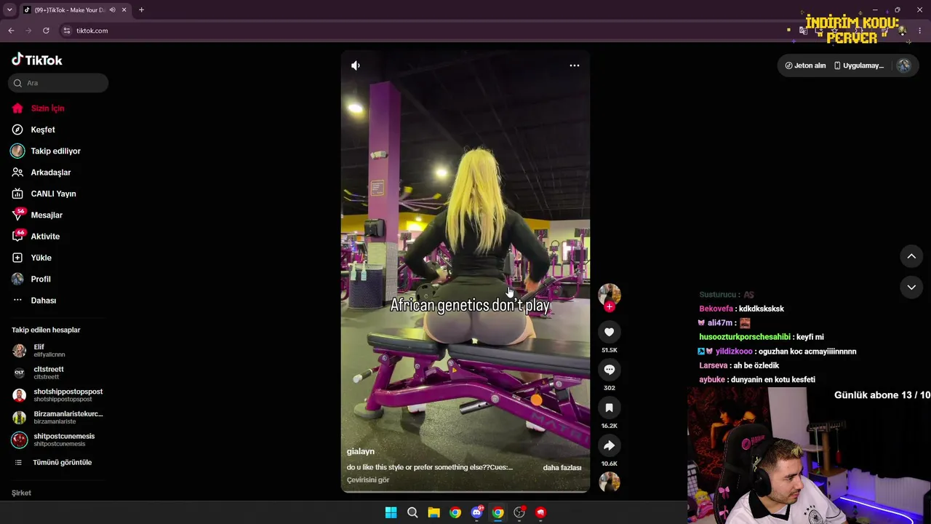This screenshot has height=524, width=931.
Task: Click the Şirket footer link
Action: pos(21,493)
